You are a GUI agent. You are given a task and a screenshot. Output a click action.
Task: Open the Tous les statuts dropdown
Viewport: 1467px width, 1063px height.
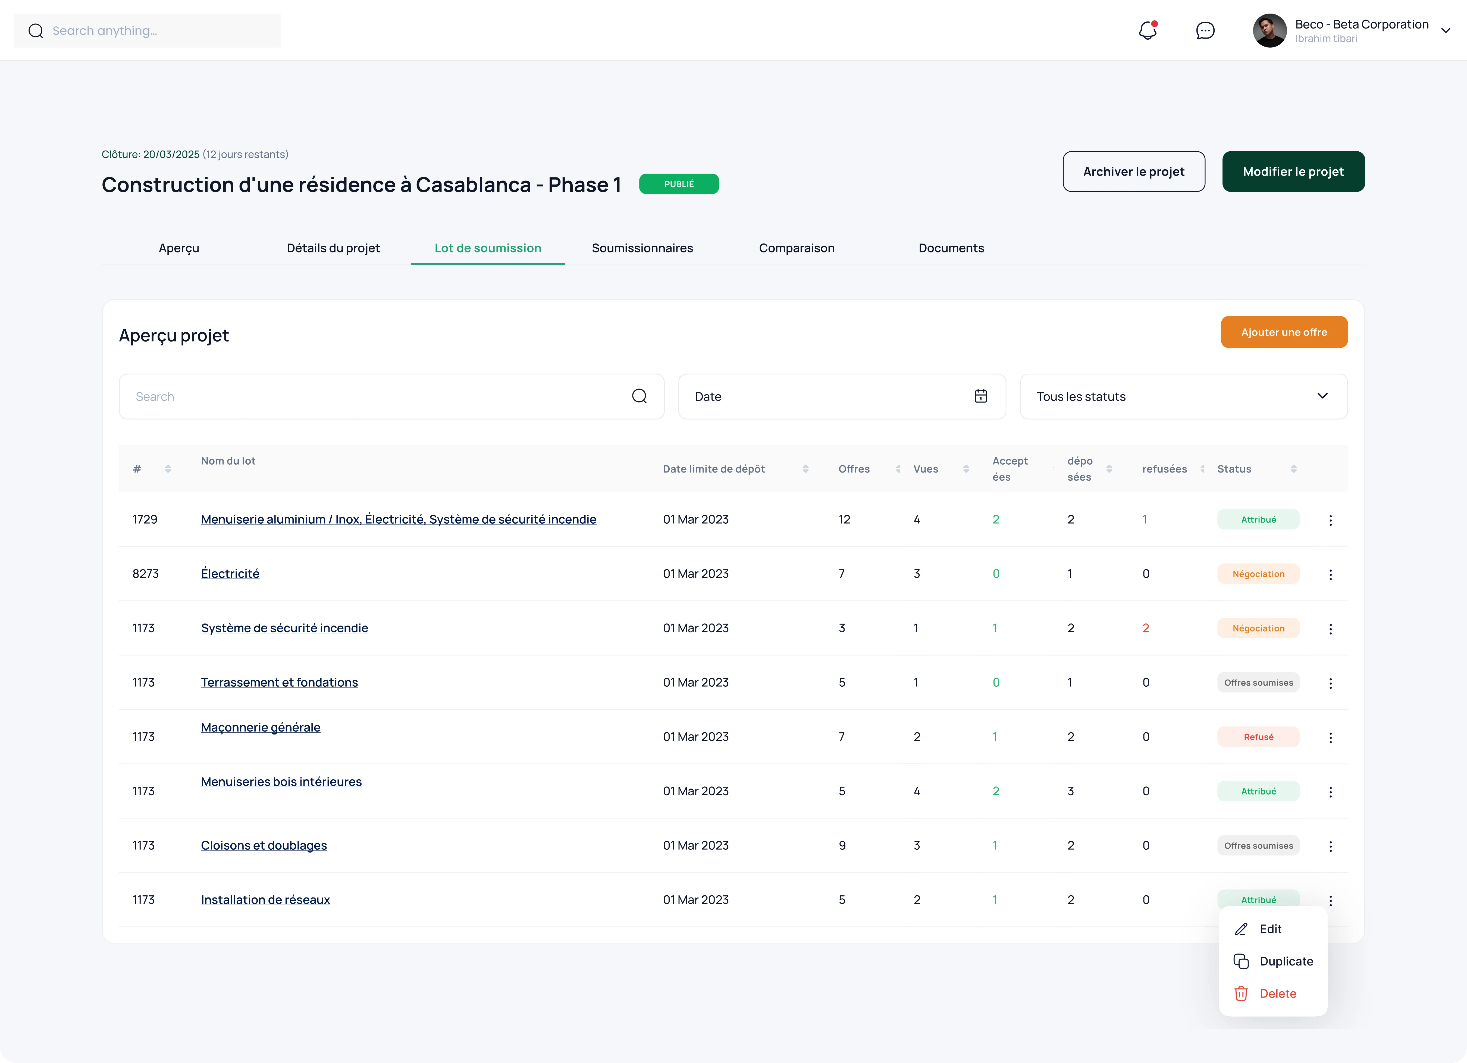click(x=1184, y=396)
